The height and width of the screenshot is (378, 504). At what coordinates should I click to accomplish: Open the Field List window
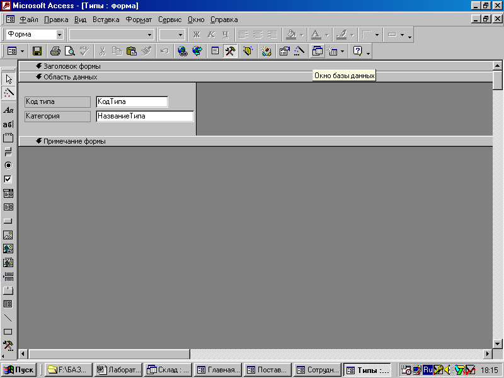[215, 51]
